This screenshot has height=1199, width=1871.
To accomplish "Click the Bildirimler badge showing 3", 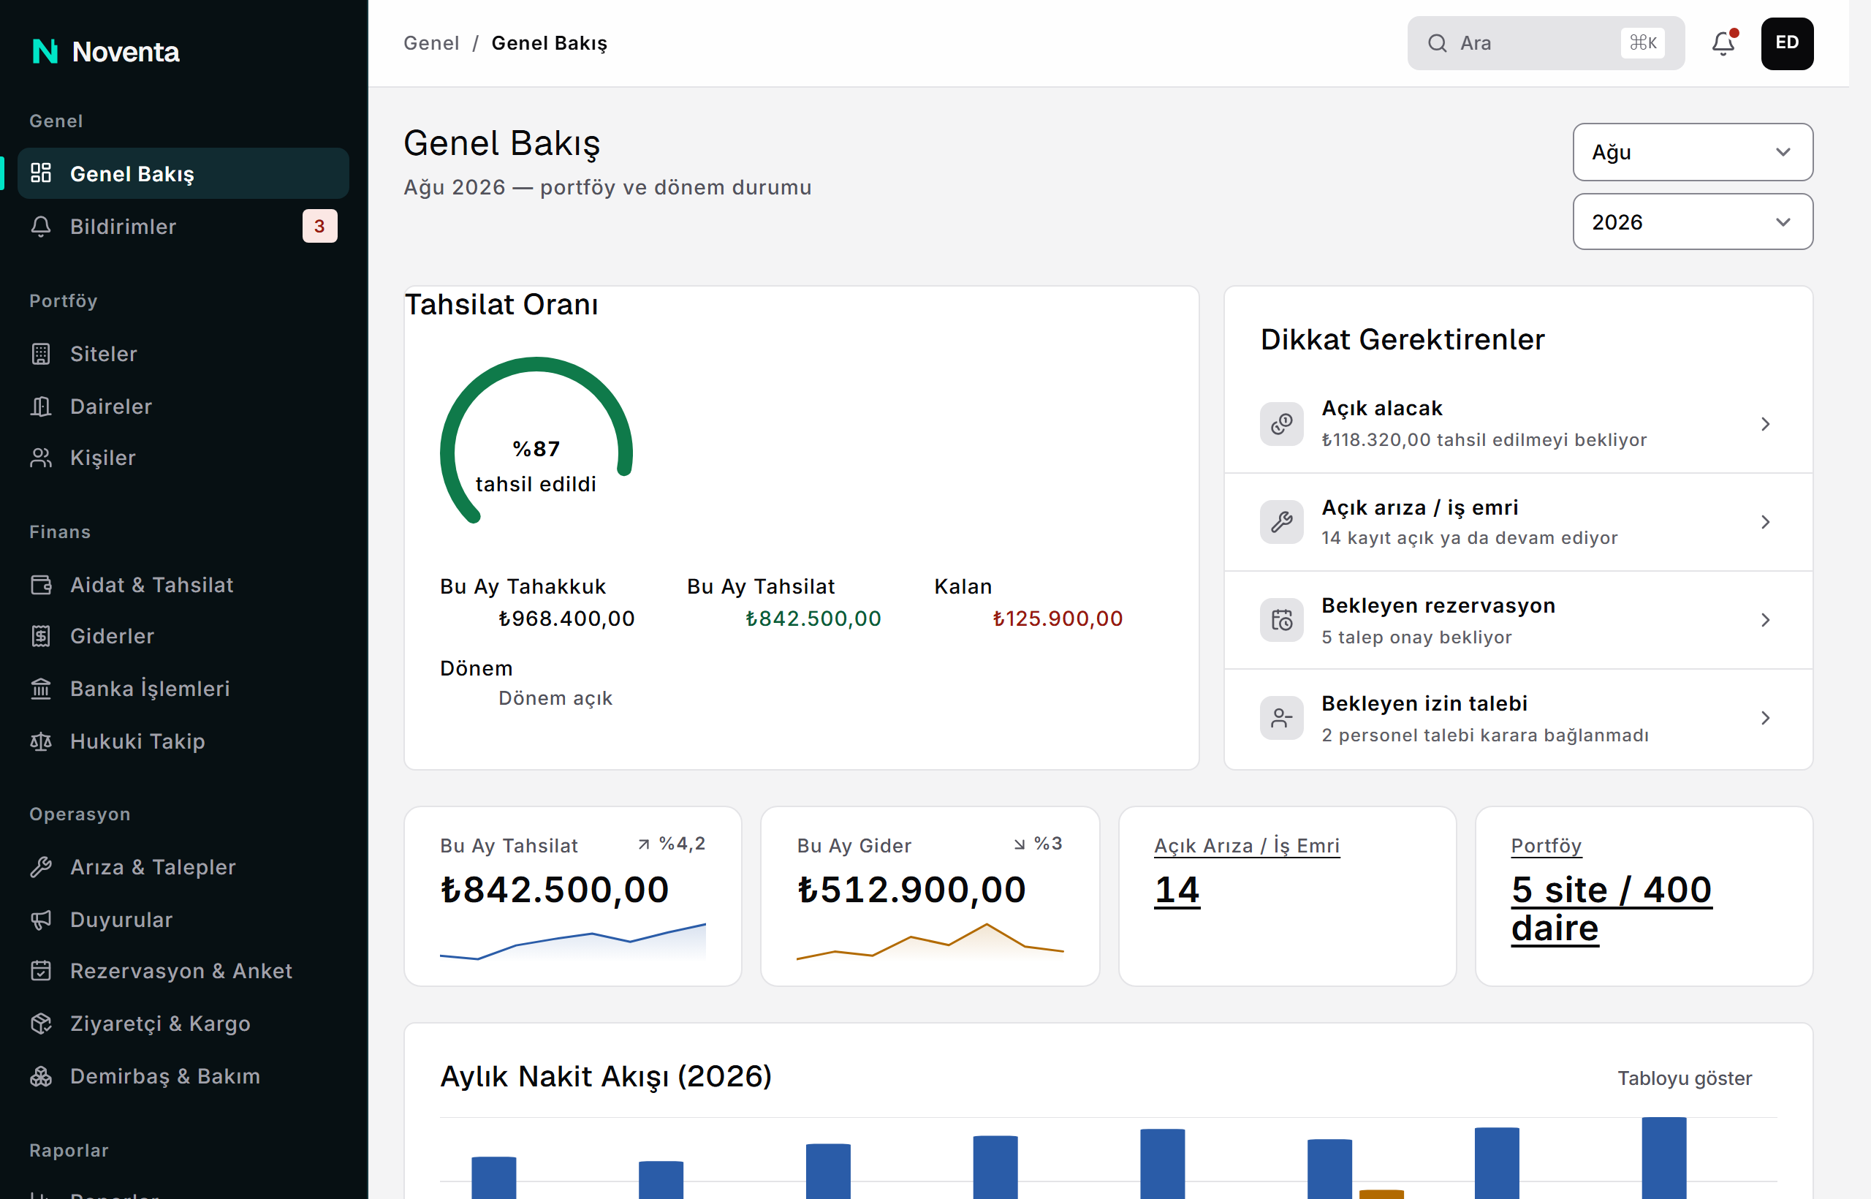I will click(319, 227).
